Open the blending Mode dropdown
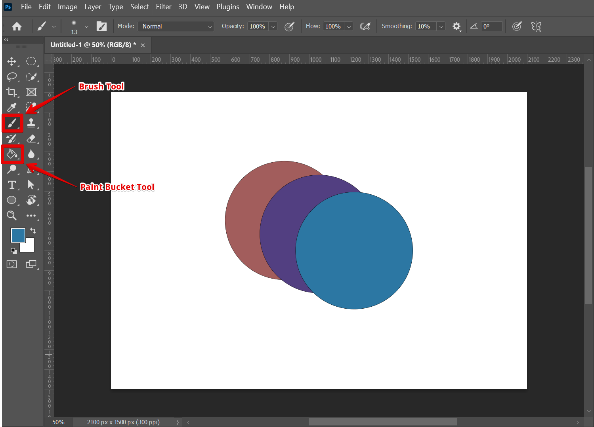The image size is (594, 427). click(x=176, y=27)
